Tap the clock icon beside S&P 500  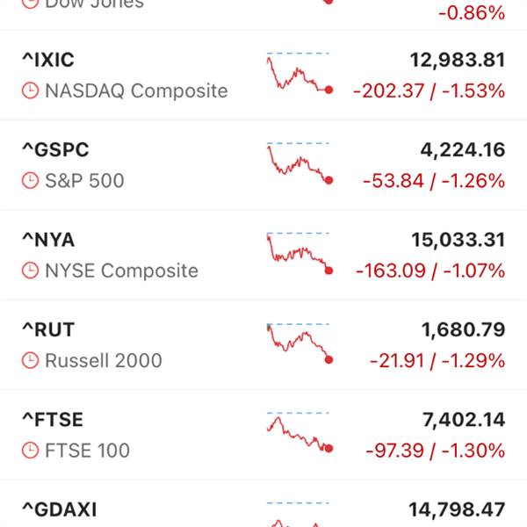(30, 180)
